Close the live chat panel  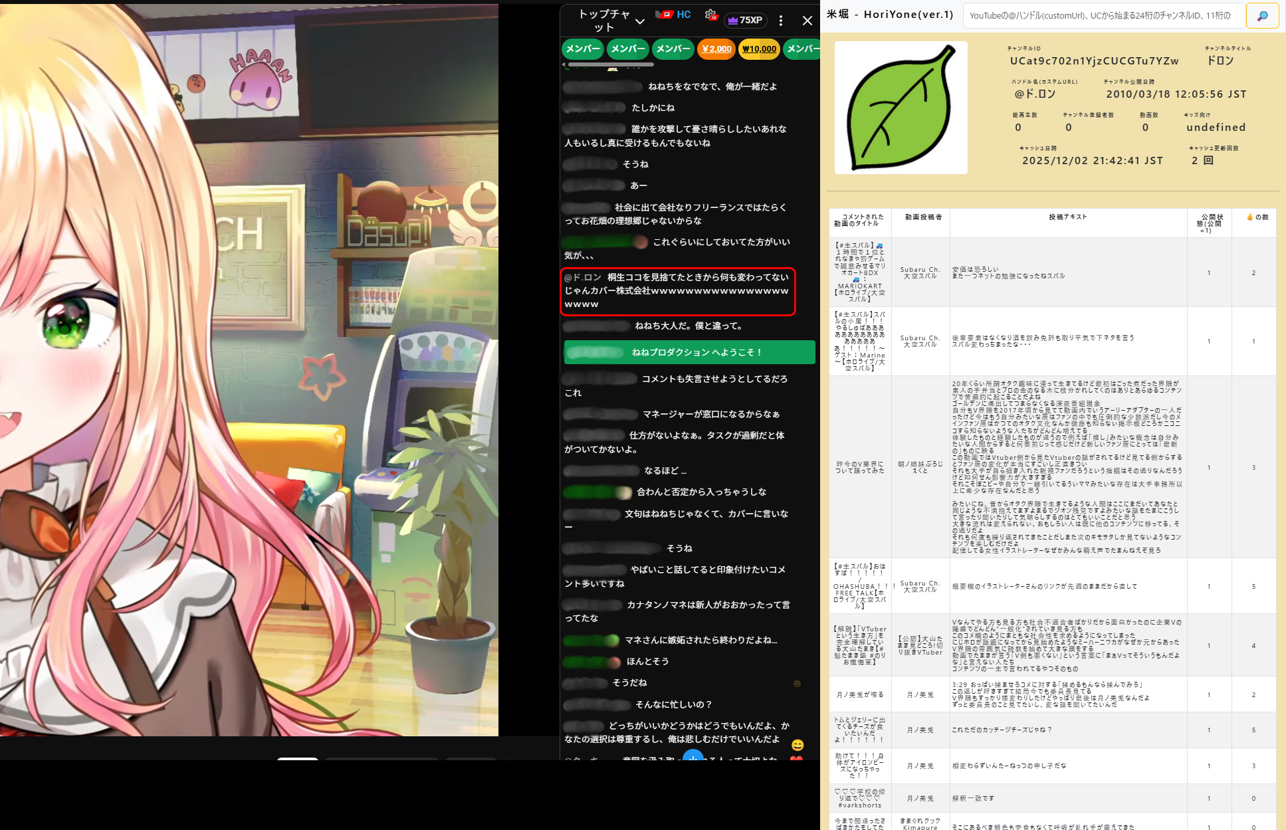807,21
